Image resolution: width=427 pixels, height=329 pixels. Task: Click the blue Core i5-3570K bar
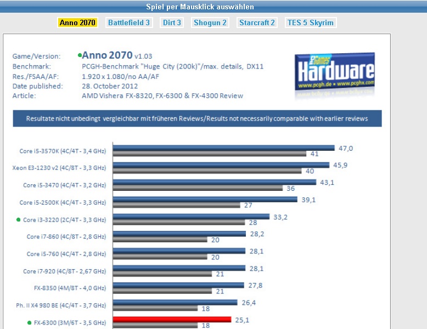pyautogui.click(x=223, y=148)
